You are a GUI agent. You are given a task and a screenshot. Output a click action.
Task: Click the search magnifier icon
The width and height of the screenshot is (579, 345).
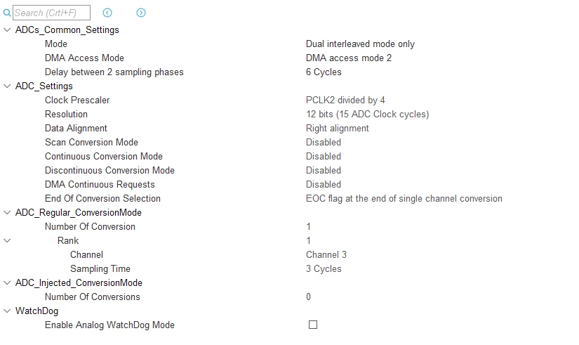tap(7, 13)
